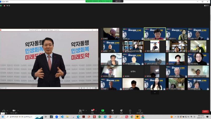
Task: Toggle the microphone mute button
Action: click(3, 111)
